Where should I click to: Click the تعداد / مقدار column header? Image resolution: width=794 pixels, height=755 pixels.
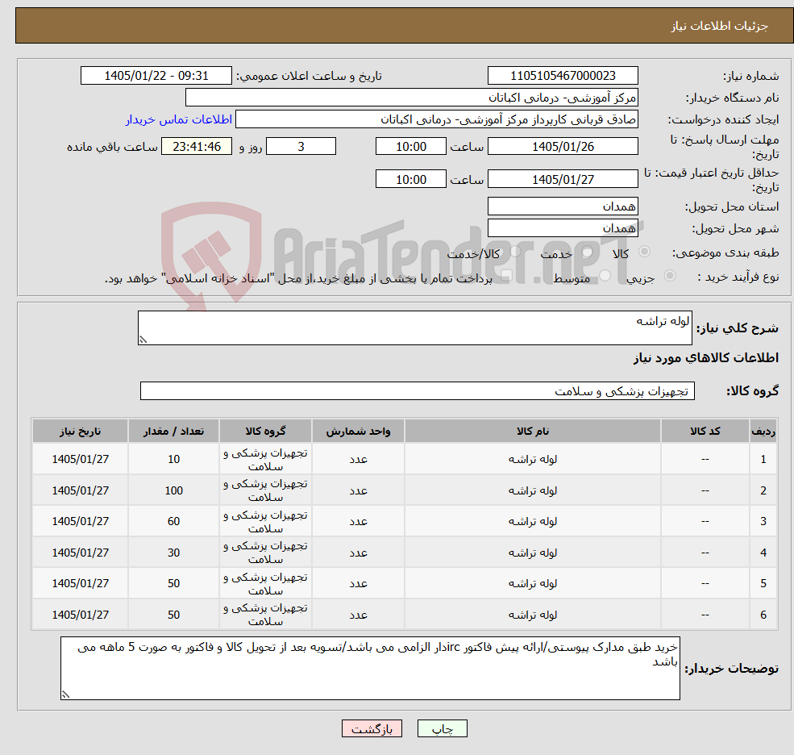[173, 431]
